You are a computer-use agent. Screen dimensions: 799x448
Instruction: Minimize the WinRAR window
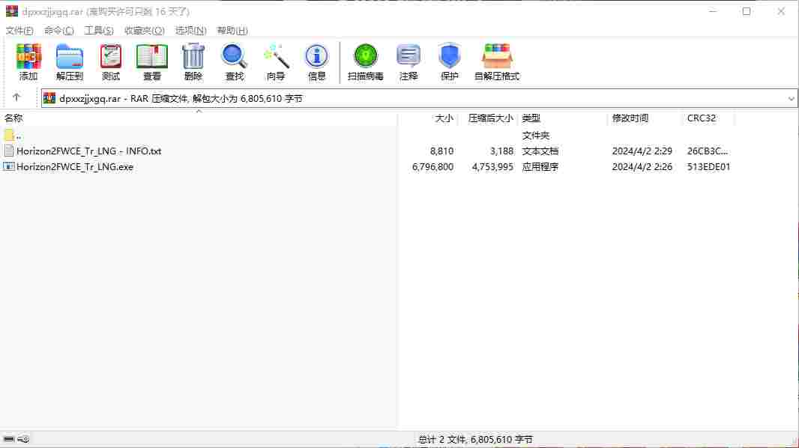point(712,11)
